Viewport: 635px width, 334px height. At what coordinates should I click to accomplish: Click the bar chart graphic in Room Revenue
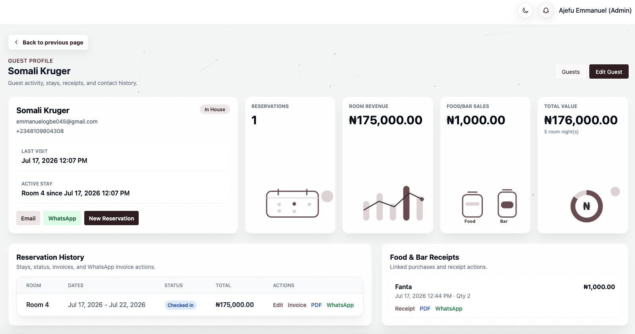[393, 203]
